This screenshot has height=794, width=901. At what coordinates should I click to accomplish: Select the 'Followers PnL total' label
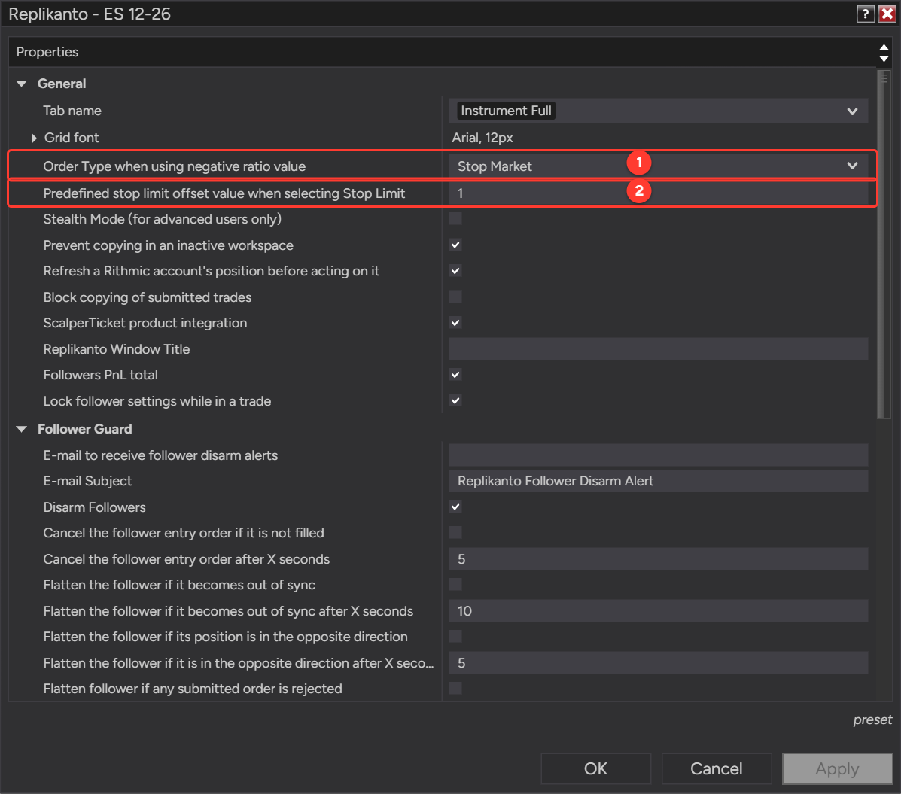tap(101, 375)
